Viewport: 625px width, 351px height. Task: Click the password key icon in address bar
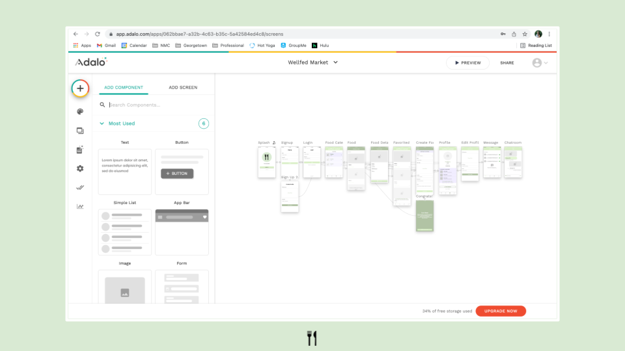tap(503, 34)
